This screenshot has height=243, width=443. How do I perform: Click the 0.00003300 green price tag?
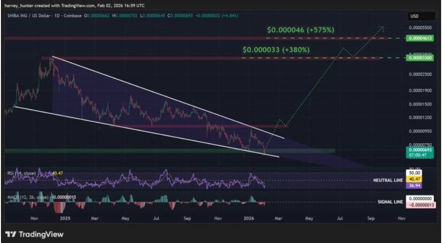click(420, 58)
